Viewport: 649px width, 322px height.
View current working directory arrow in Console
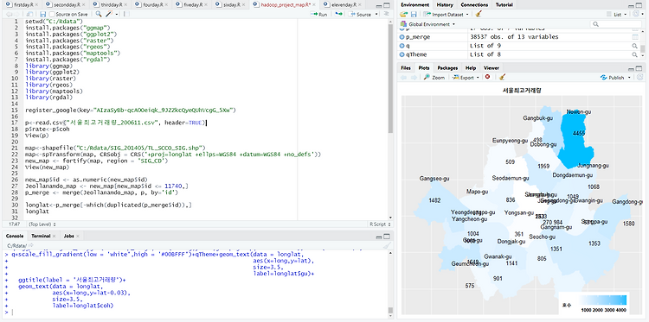pos(30,245)
